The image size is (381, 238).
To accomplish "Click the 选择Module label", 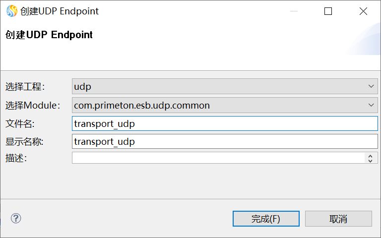I will 33,105.
